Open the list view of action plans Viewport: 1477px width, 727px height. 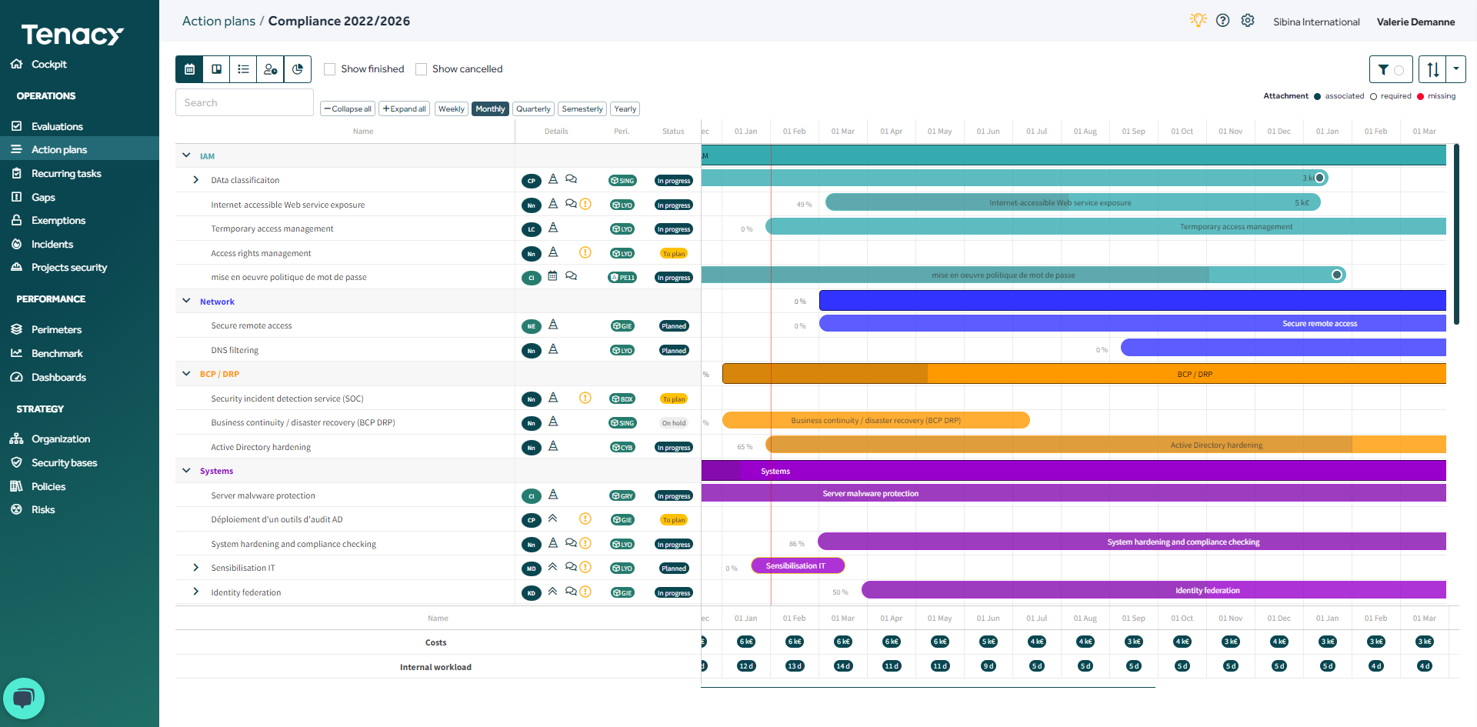tap(243, 69)
